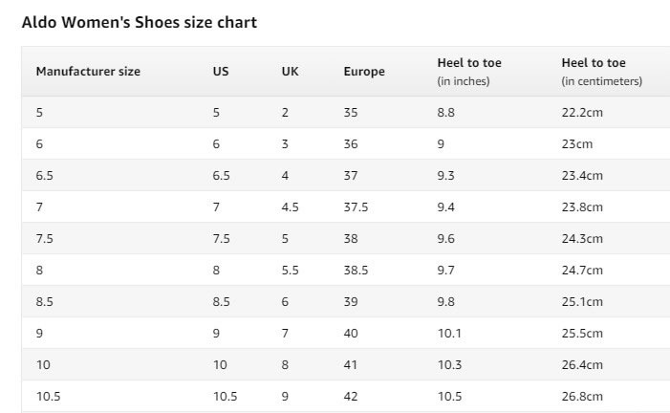
Task: Select the US column header
Action: (220, 72)
